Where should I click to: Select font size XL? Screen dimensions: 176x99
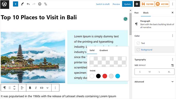pyautogui.click(x=169, y=72)
